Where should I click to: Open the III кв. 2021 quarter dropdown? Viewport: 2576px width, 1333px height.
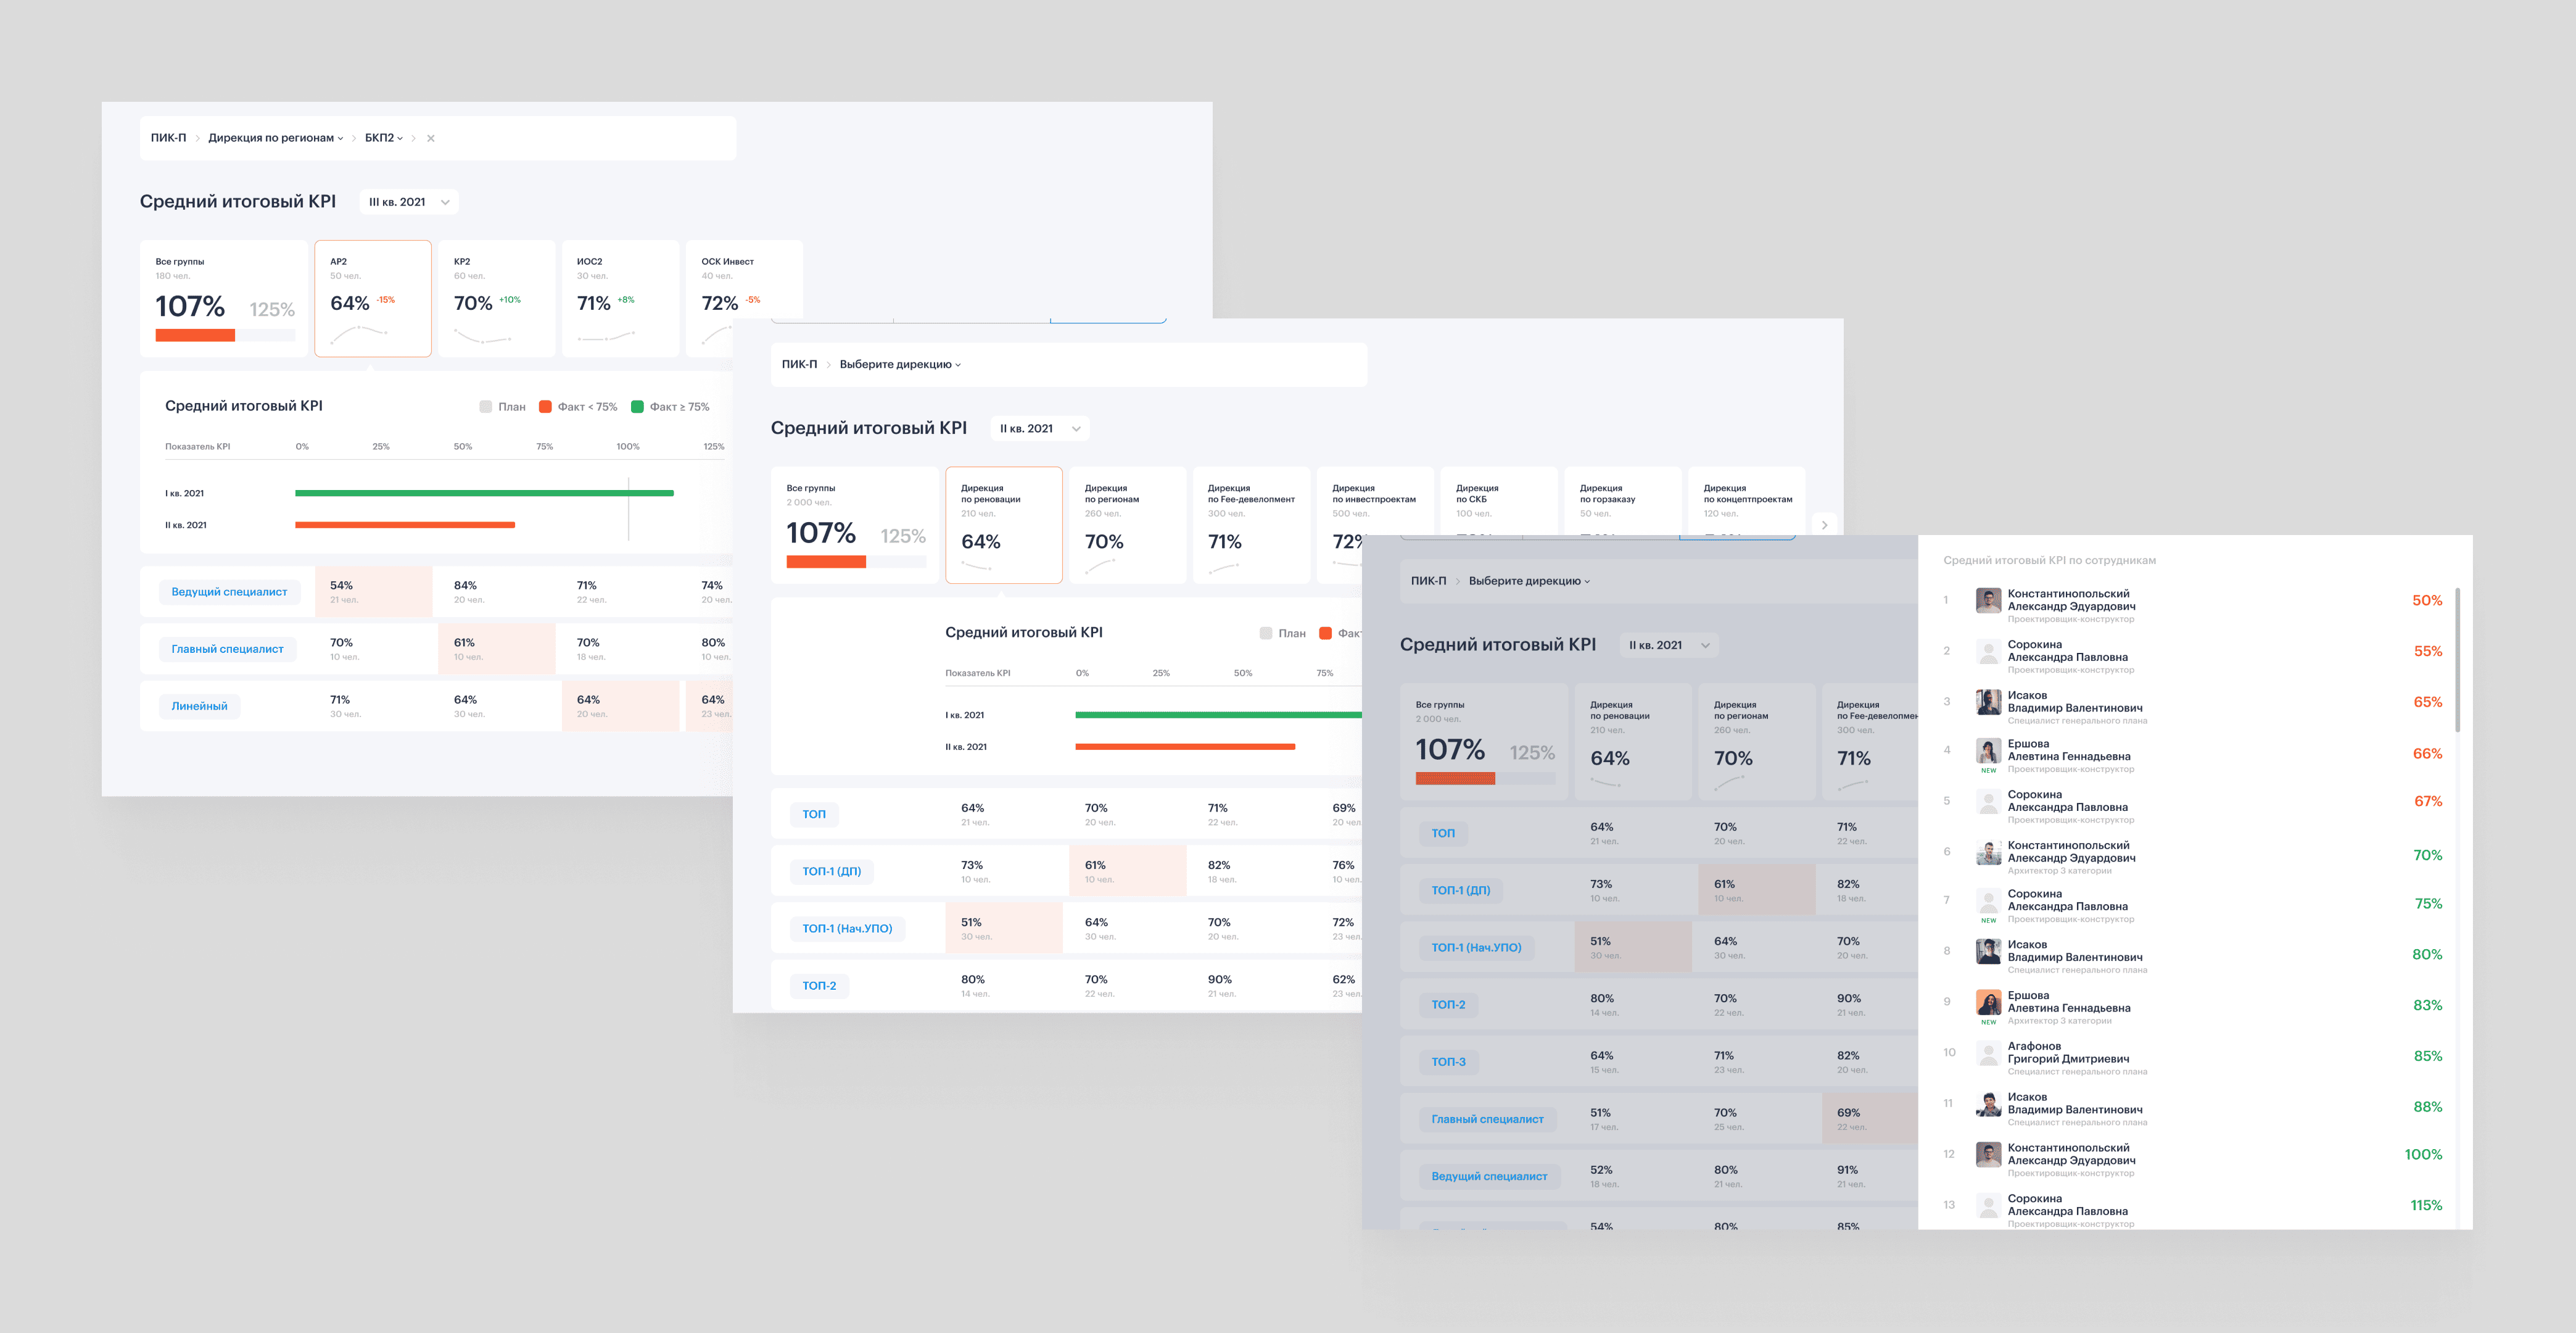(409, 202)
